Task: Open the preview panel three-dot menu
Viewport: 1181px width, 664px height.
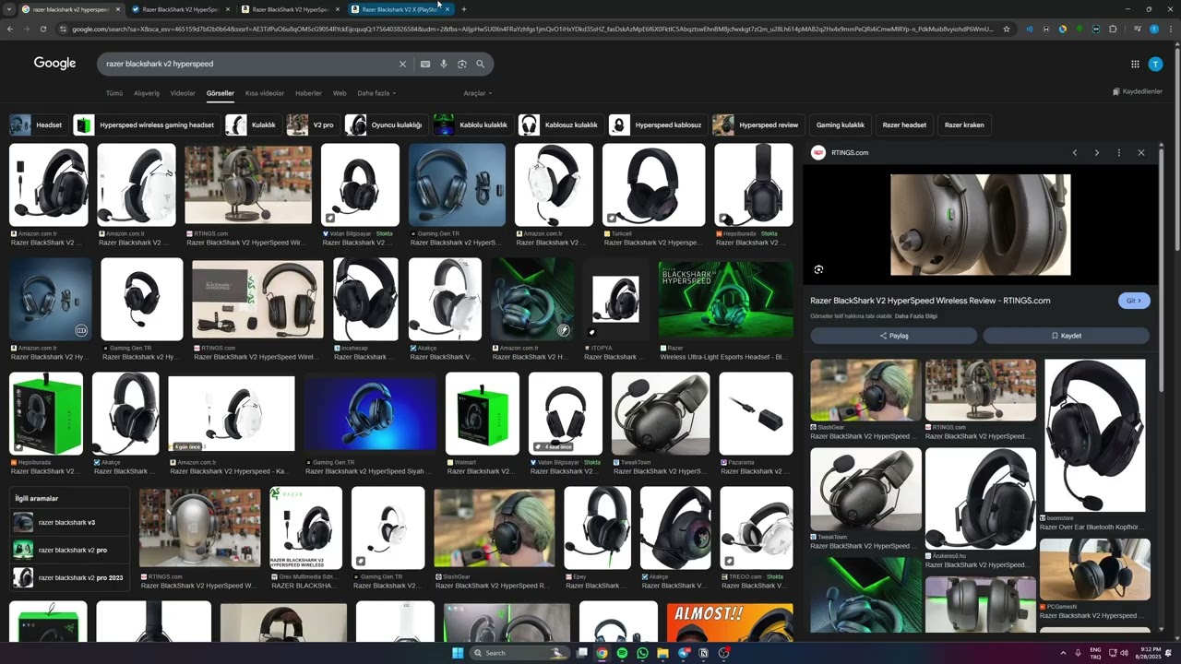Action: coord(1119,152)
